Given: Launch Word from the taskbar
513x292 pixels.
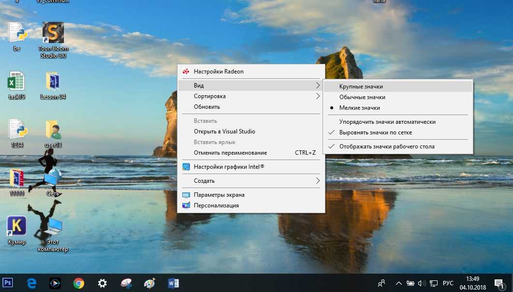Looking at the screenshot, I should tap(173, 283).
